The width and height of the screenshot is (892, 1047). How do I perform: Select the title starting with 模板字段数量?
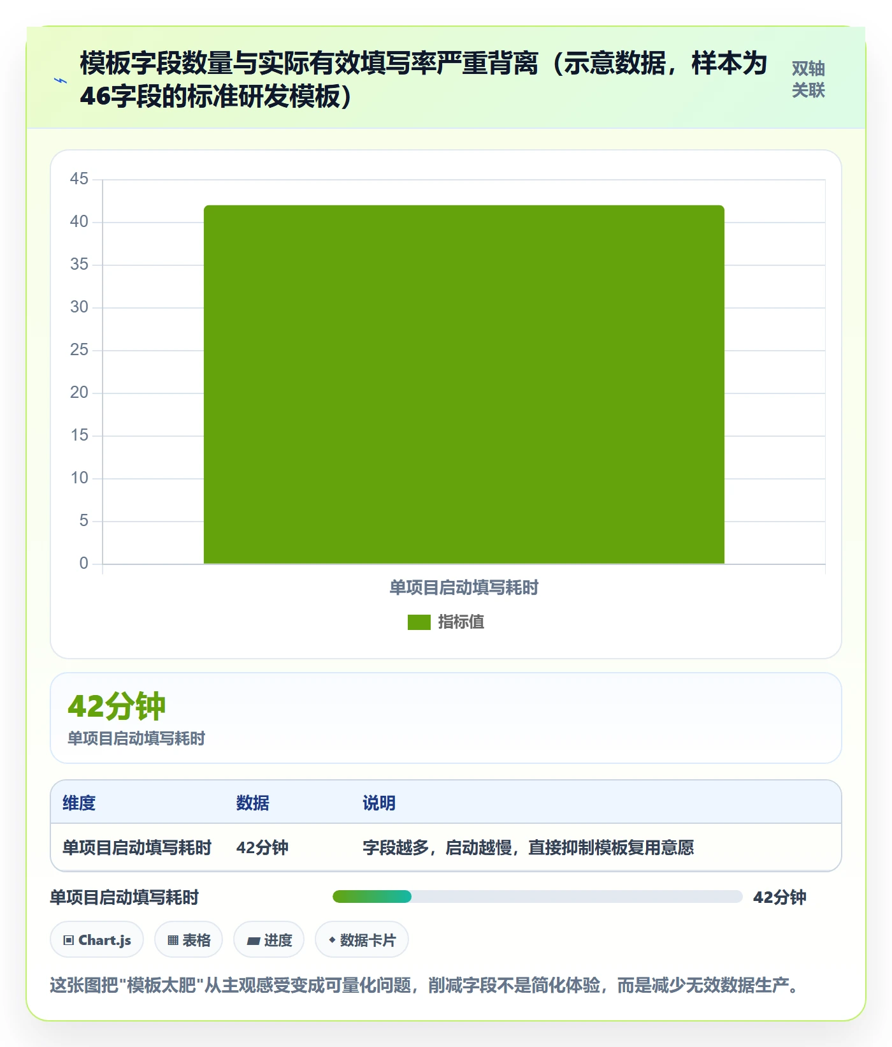pos(424,80)
